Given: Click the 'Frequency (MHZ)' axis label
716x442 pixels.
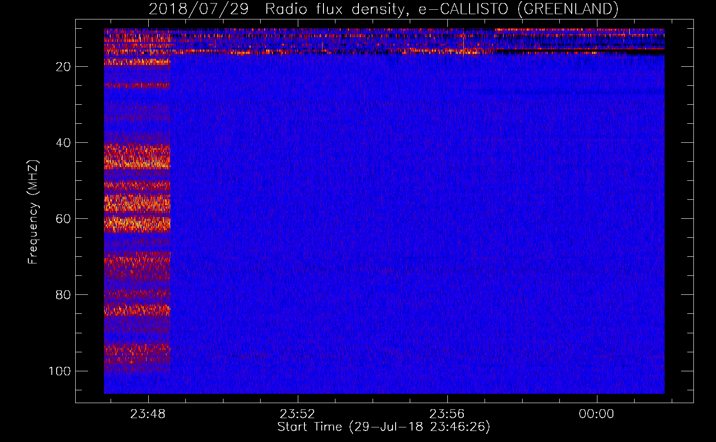Looking at the screenshot, I should point(33,212).
